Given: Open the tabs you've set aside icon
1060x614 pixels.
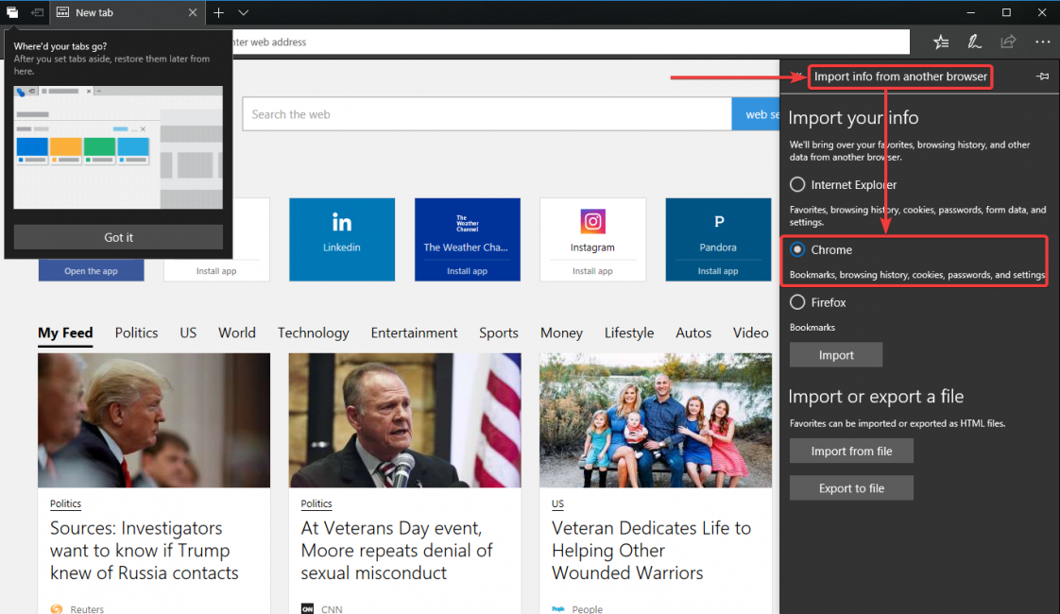Looking at the screenshot, I should (12, 12).
